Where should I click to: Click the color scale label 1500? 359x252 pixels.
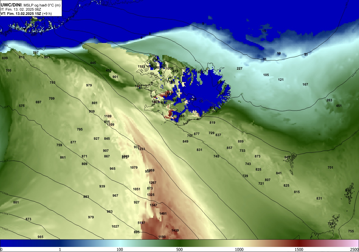[299, 249]
